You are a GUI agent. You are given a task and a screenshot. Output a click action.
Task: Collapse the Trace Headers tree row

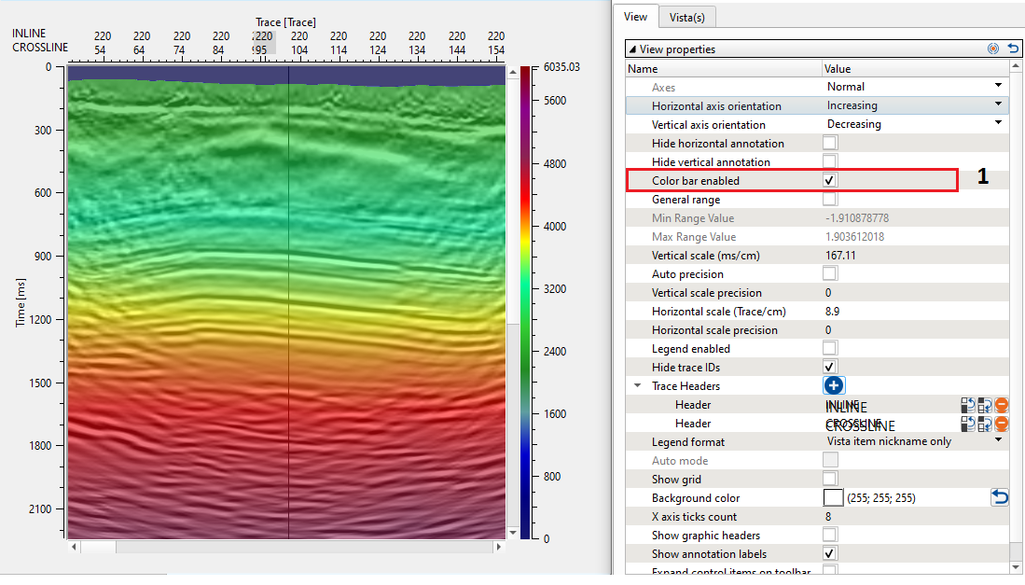(638, 386)
